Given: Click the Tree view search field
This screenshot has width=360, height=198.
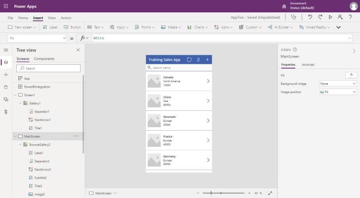Looking at the screenshot, I should [48, 68].
